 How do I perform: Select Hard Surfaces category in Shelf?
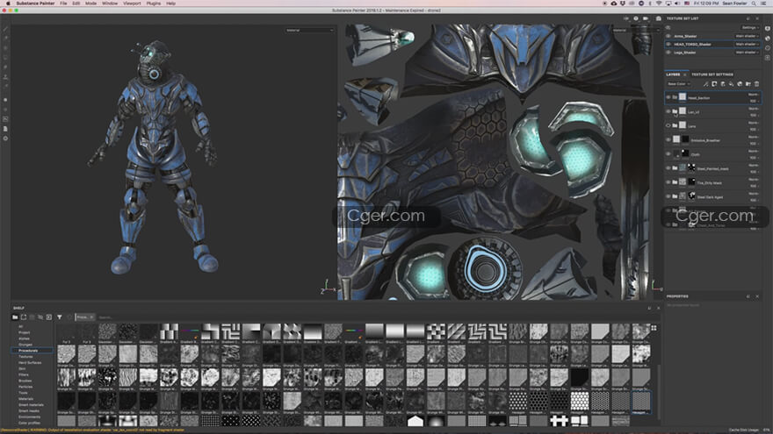[30, 363]
